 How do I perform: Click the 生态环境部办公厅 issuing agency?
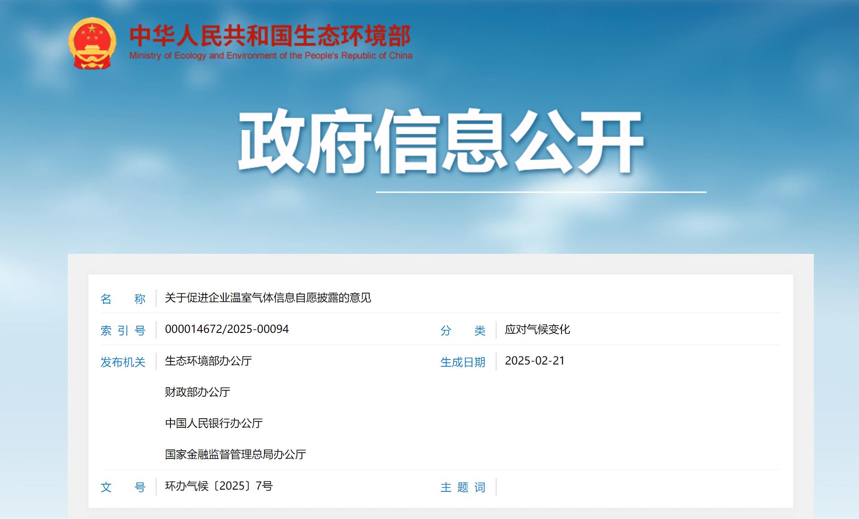pos(208,361)
